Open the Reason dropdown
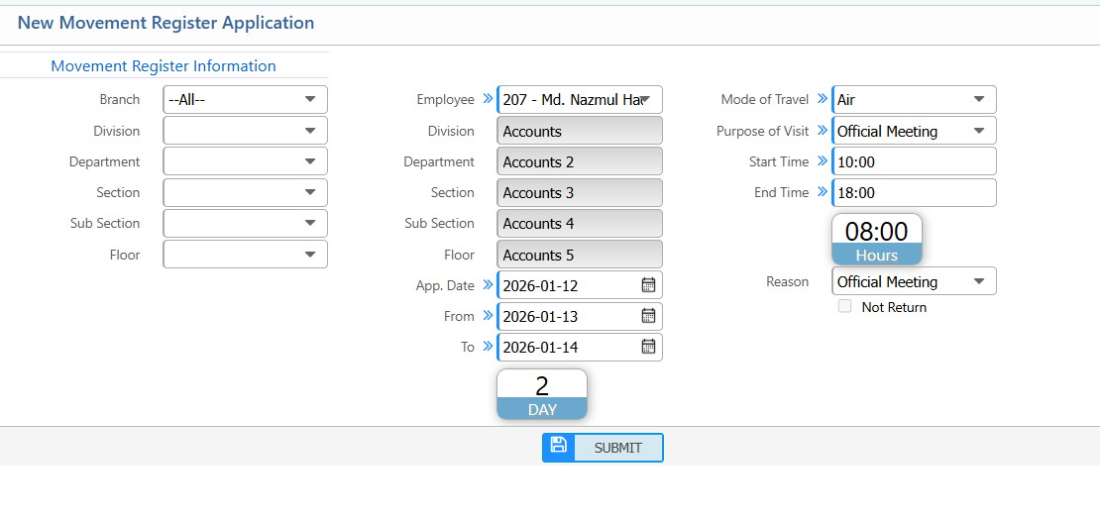The height and width of the screenshot is (520, 1100). [914, 281]
